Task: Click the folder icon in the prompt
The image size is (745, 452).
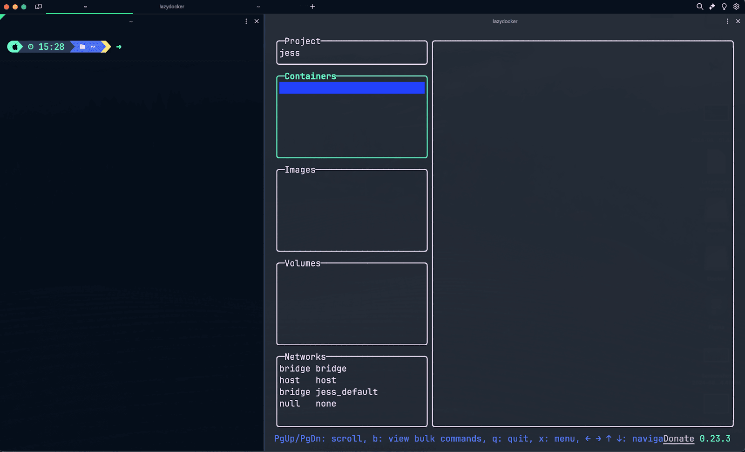Action: pyautogui.click(x=82, y=47)
